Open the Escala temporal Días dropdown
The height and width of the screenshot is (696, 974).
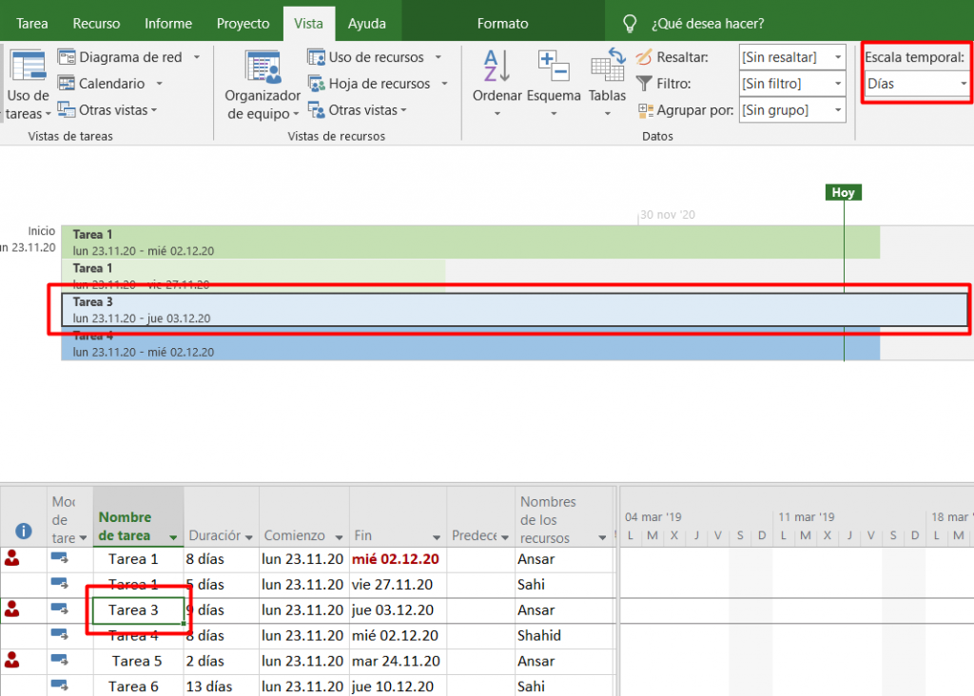coord(963,84)
